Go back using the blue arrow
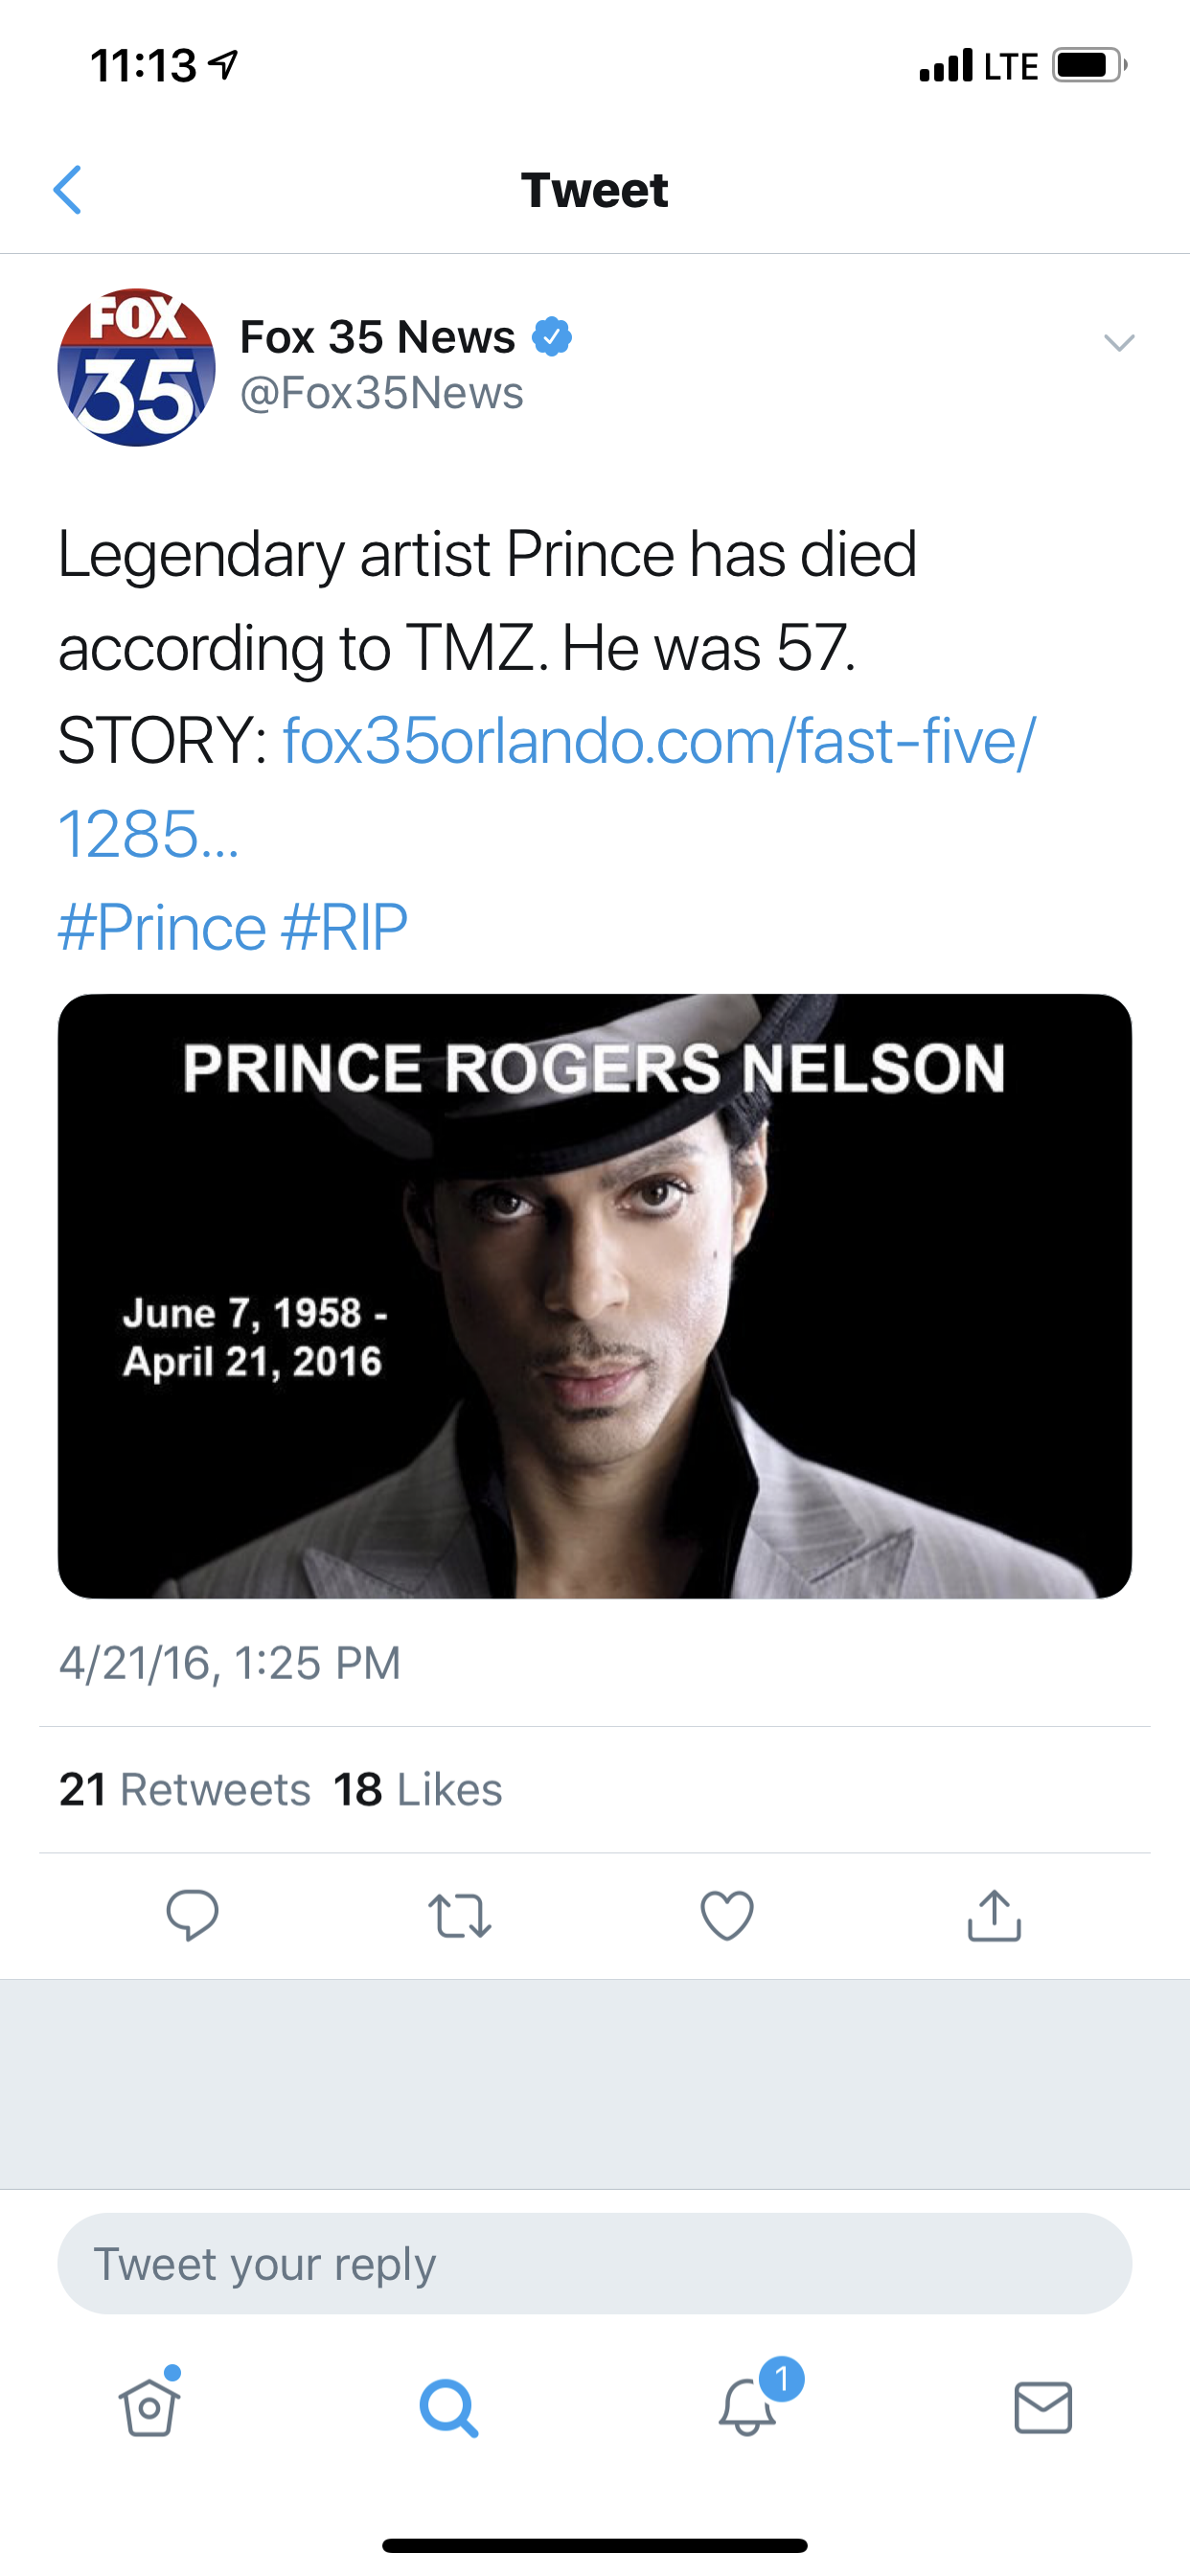Image resolution: width=1190 pixels, height=2576 pixels. 67,190
